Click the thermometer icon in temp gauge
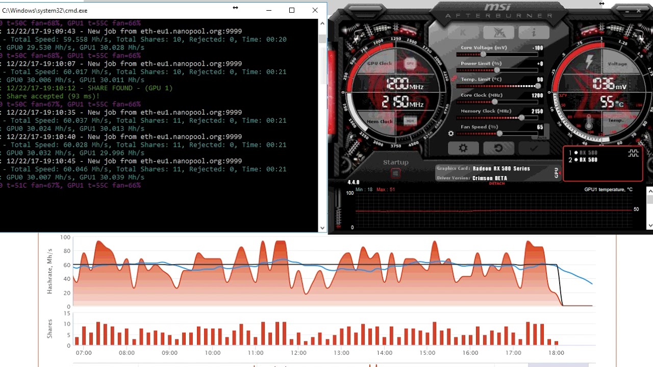This screenshot has height=367, width=653. coord(588,123)
